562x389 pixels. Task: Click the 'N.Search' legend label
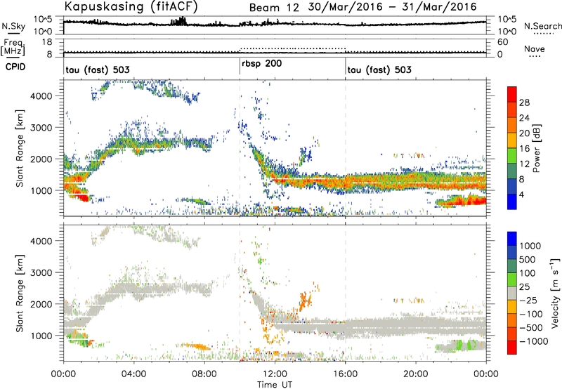tap(542, 26)
